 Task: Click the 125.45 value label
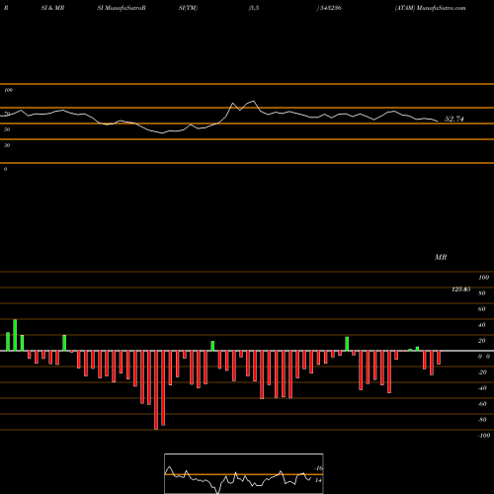coord(461,289)
